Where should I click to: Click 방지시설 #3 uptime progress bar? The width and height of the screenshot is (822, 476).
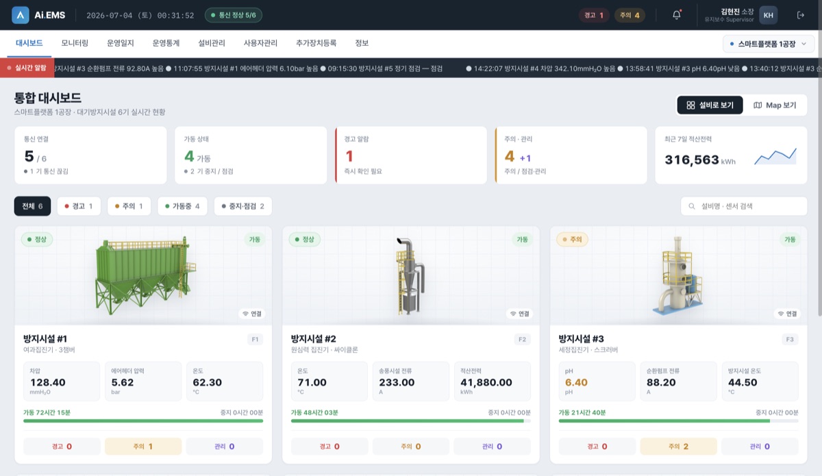point(678,421)
